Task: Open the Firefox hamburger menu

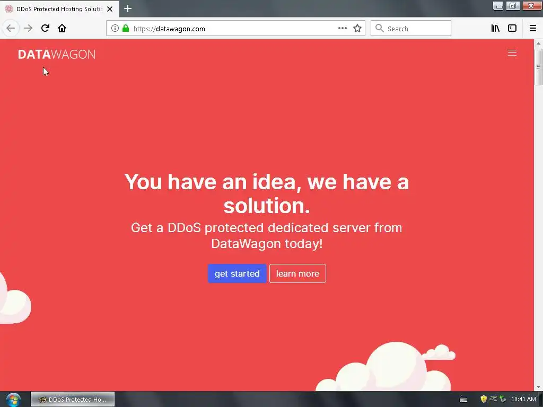Action: click(x=533, y=29)
